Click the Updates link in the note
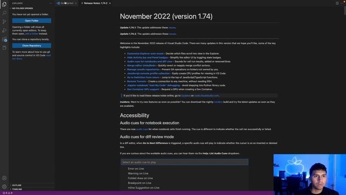 pyautogui.click(x=185, y=96)
